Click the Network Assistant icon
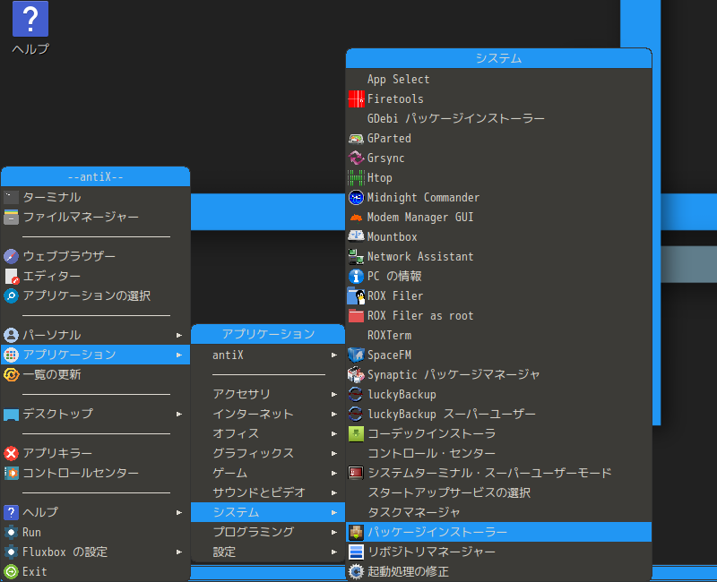 [356, 256]
